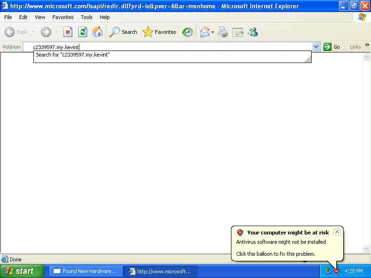Click the Done status bar text

pyautogui.click(x=16, y=259)
